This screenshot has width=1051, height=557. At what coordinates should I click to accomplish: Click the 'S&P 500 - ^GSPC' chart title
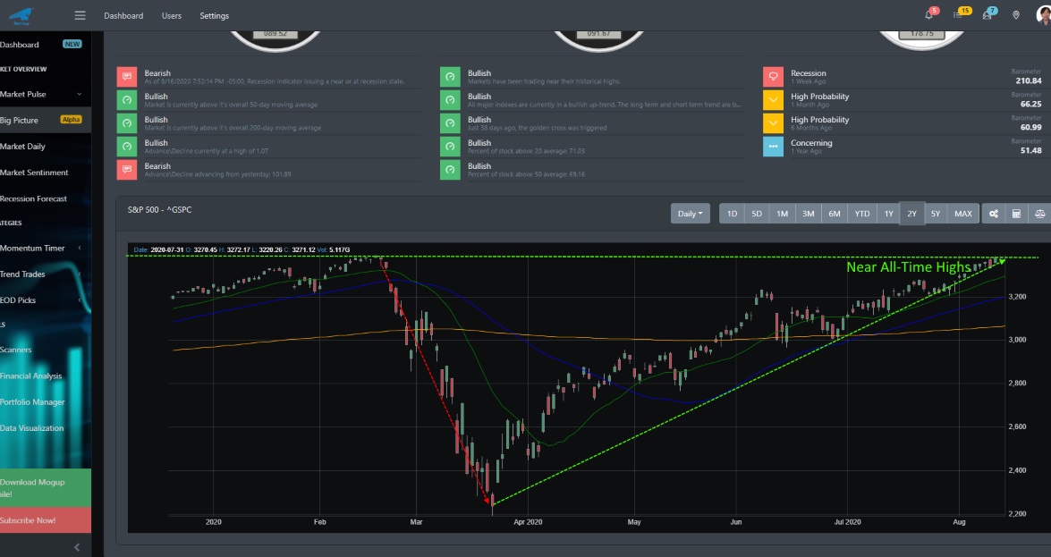[x=159, y=210]
